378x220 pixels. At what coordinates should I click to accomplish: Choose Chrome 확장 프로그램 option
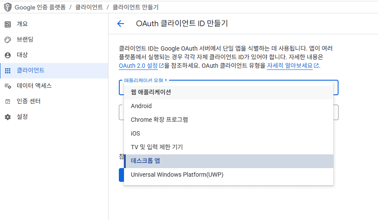(229, 120)
